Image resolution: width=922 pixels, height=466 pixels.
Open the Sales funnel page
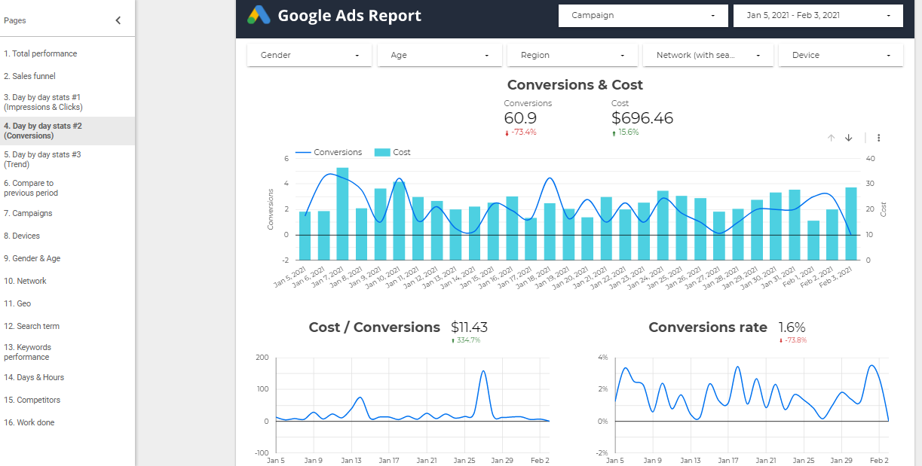pos(29,76)
